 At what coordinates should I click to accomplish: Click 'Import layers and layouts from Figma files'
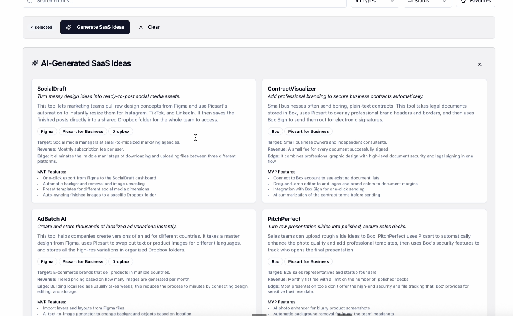[84, 308]
